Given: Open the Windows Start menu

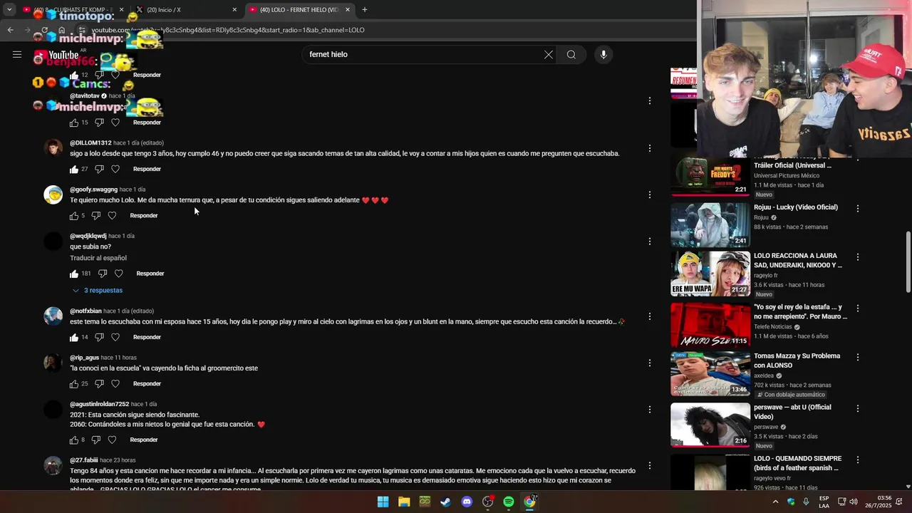Looking at the screenshot, I should point(383,502).
